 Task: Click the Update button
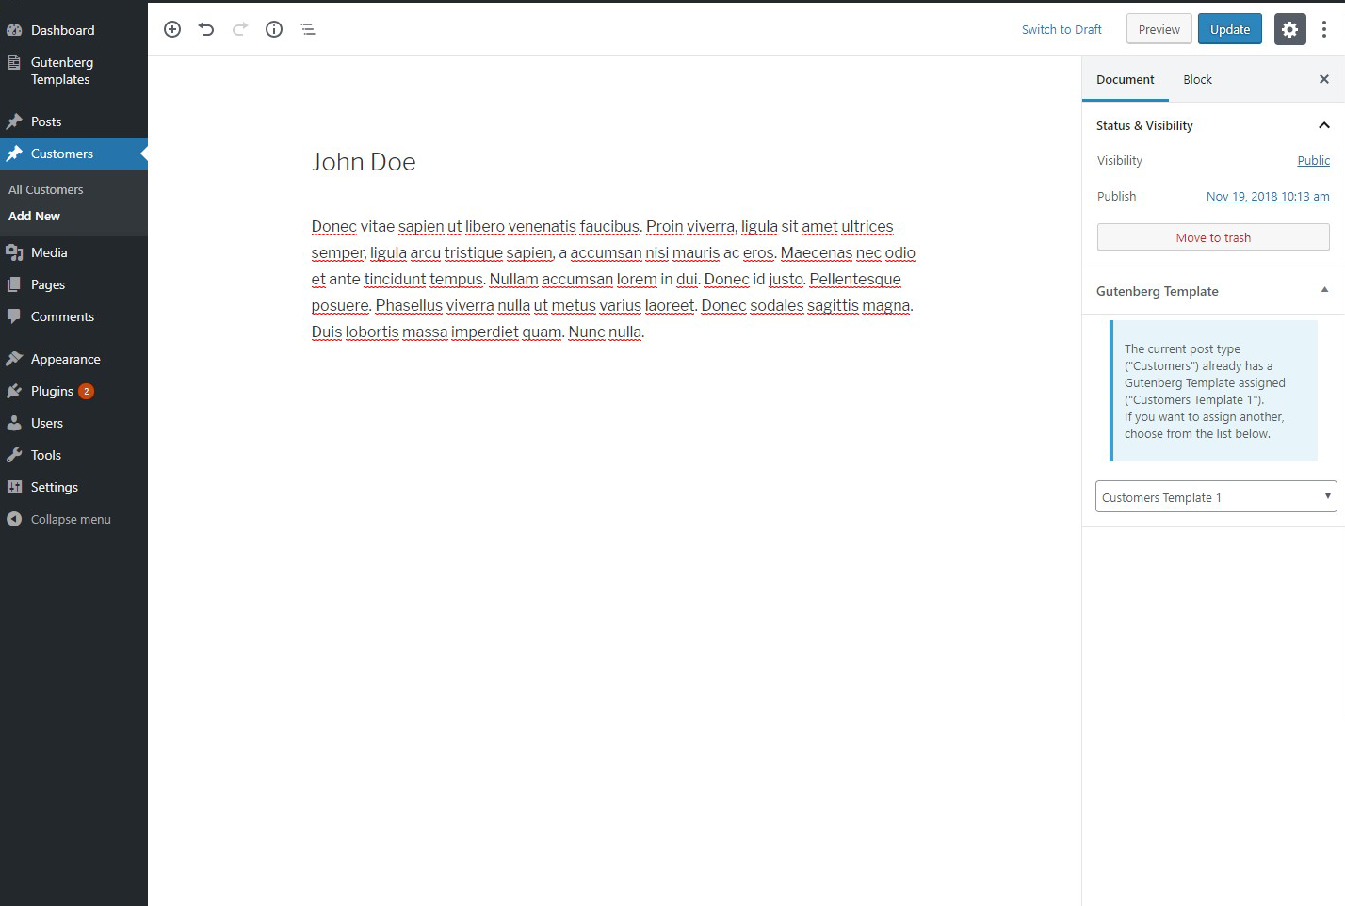click(1229, 29)
